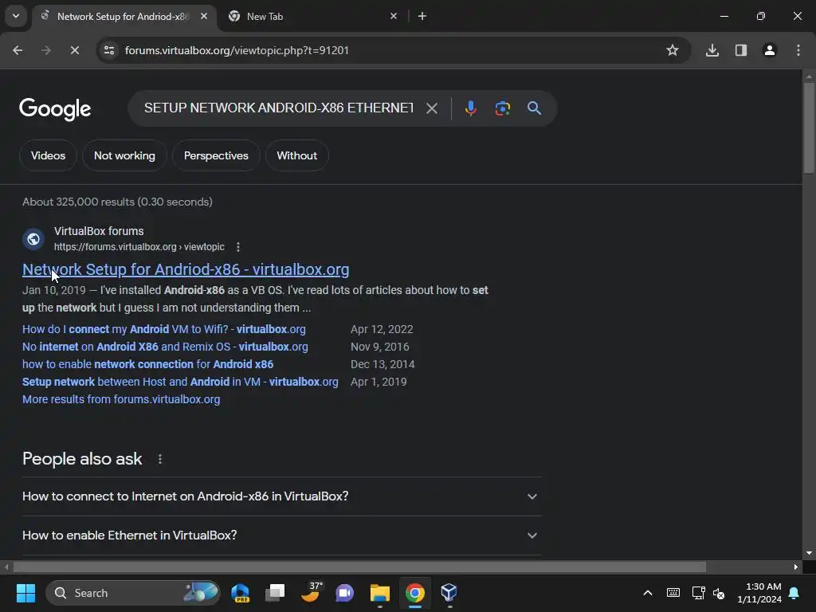Show hidden system tray icons
This screenshot has height=612, width=816.
pyautogui.click(x=648, y=593)
